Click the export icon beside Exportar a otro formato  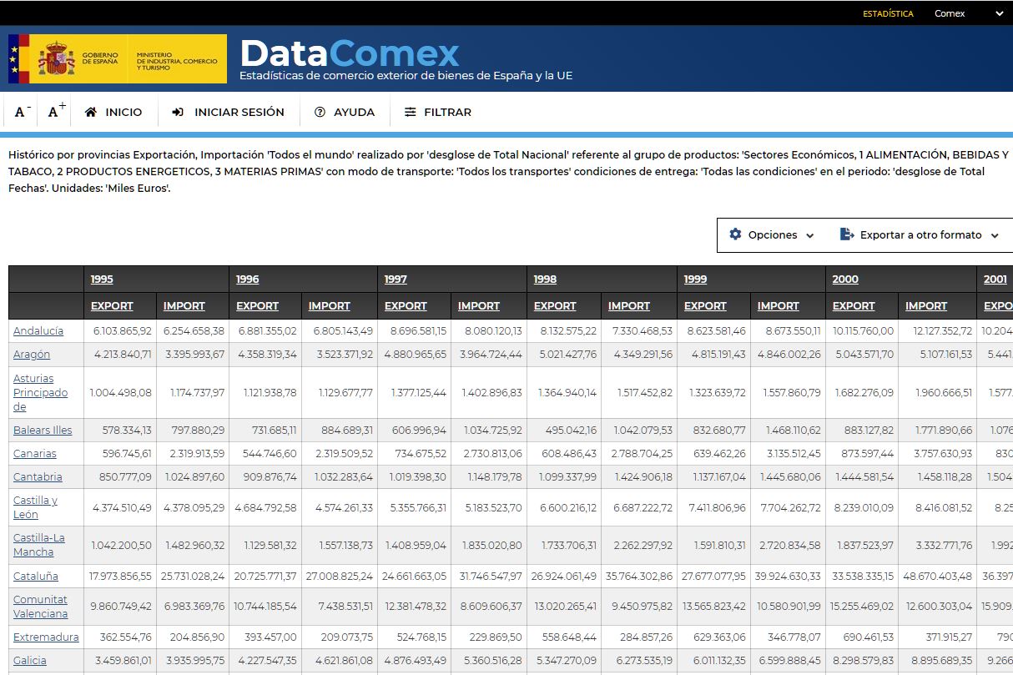(845, 235)
